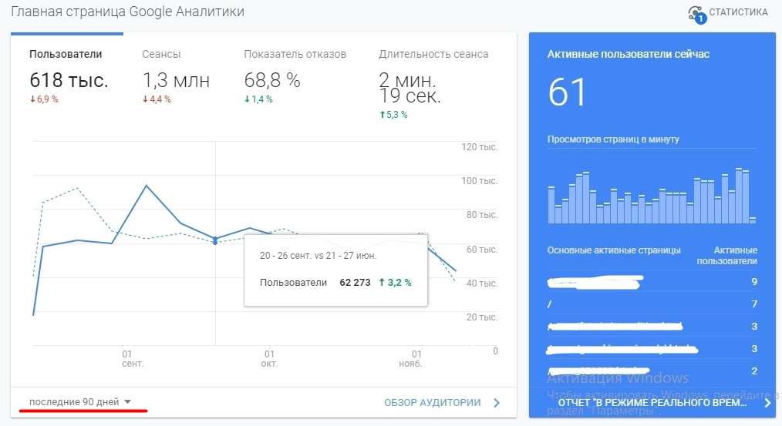The width and height of the screenshot is (782, 426).
Task: Click the Главная страница Google Аналитики title
Action: point(128,12)
